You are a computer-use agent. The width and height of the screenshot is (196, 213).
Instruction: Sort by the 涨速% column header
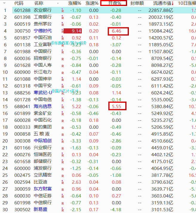pyautogui.click(x=92, y=3)
